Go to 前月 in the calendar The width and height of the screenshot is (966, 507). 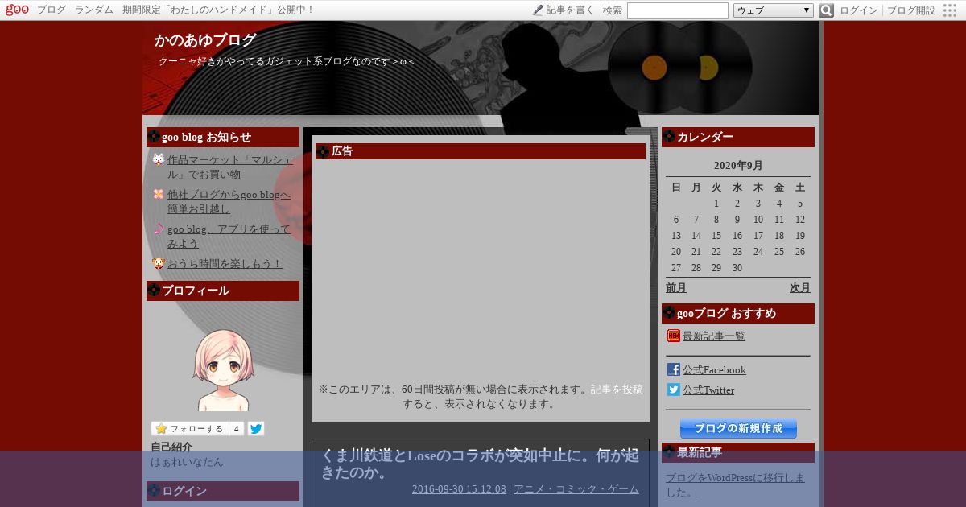click(x=676, y=287)
